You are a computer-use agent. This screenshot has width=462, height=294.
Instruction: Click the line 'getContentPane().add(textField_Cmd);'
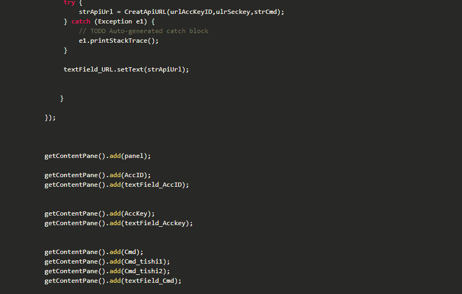coord(113,281)
